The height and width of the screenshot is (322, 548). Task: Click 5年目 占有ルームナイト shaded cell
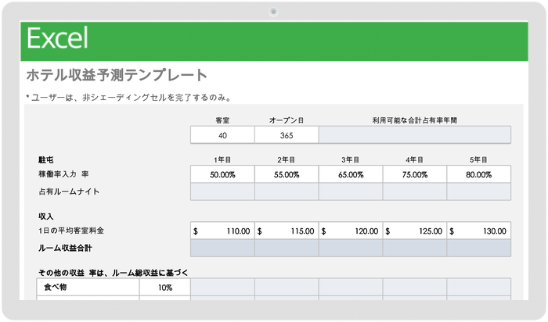[479, 191]
